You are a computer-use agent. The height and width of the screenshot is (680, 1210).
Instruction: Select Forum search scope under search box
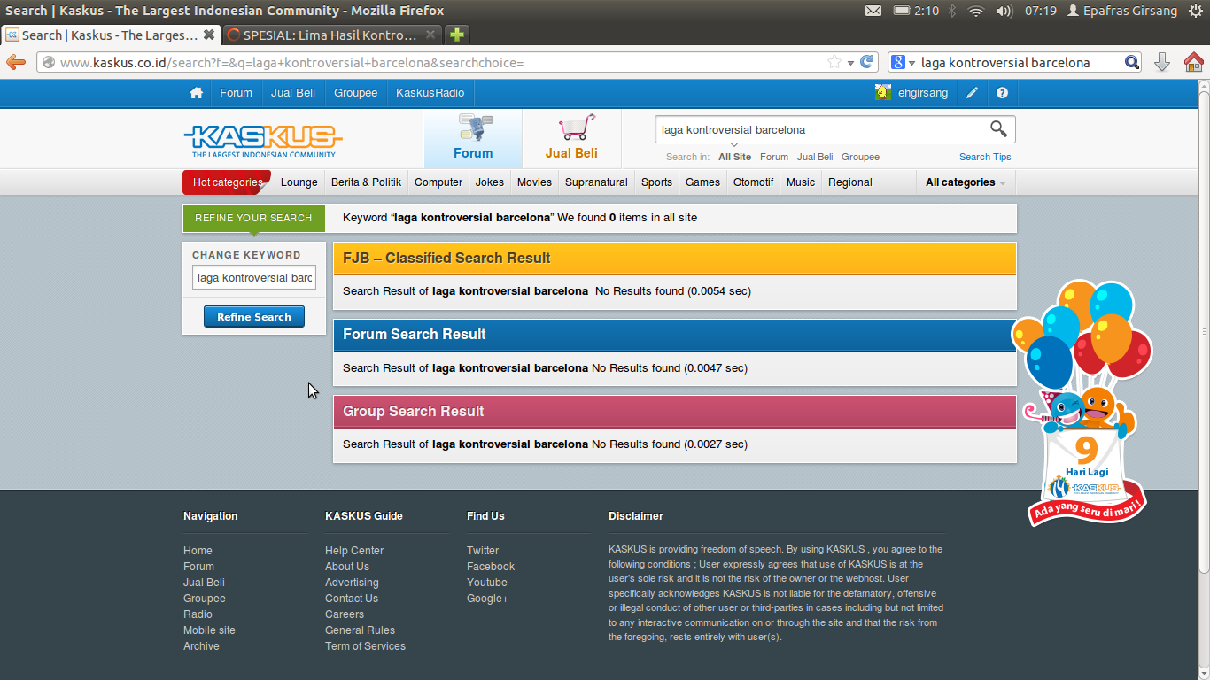tap(774, 157)
